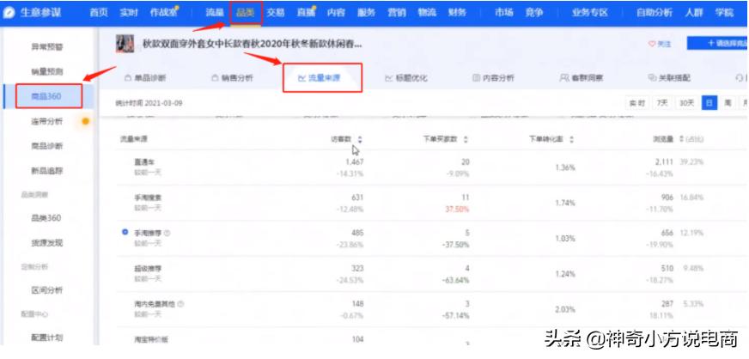Open 销量预测 in sidebar
This screenshot has width=749, height=359.
(x=46, y=71)
